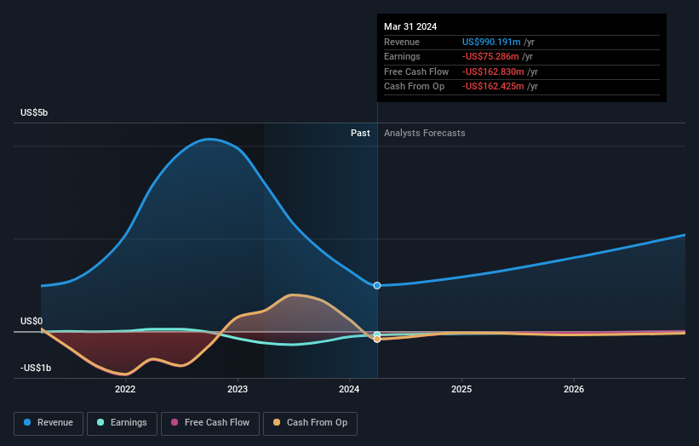This screenshot has width=699, height=446.
Task: Click the -US$1b axis label
Action: pyautogui.click(x=36, y=368)
